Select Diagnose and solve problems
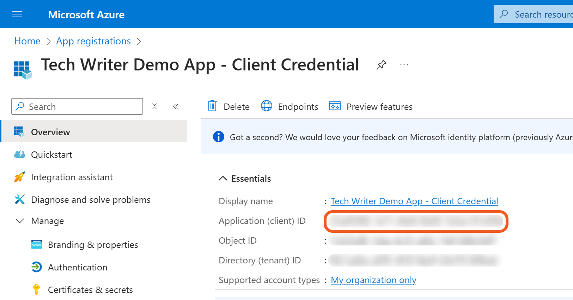Viewport: 573px width, 300px height. (91, 200)
